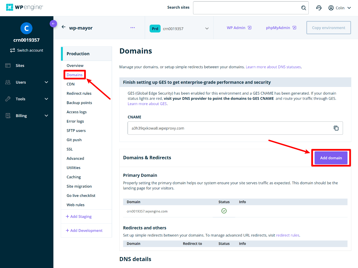The image size is (358, 268).
Task: Open the three-dots menu for wp-mayor
Action: point(132,28)
